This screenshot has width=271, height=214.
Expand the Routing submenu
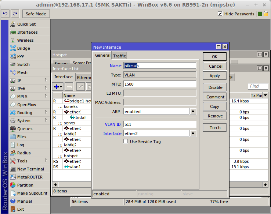click(46, 112)
